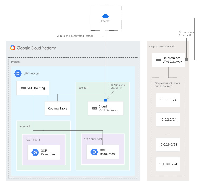Select the 10.0.1.0/24 subnet box
The width and height of the screenshot is (200, 186).
coord(168,100)
